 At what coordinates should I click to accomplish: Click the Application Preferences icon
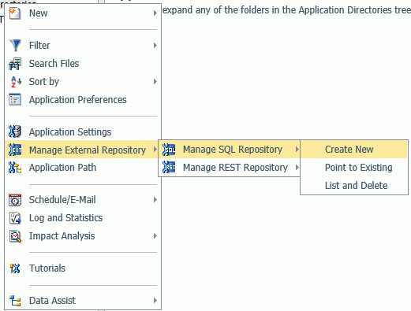(x=15, y=100)
